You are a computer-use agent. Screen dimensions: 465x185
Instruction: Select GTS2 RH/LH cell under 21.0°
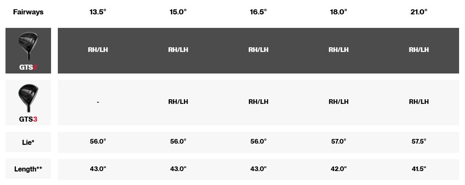click(419, 49)
